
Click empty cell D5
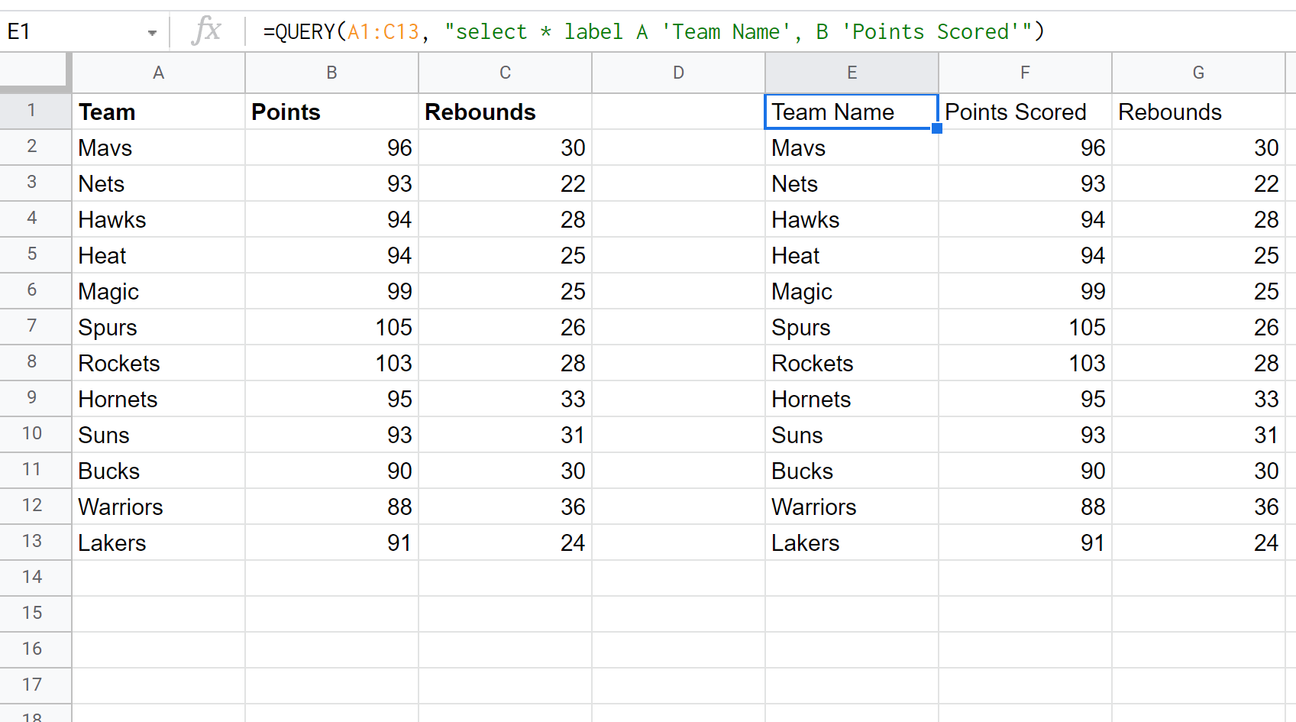click(x=678, y=255)
